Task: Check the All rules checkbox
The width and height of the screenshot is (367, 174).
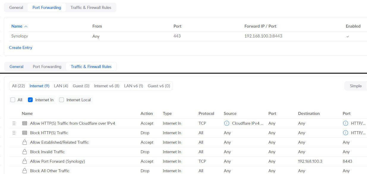Action: (13, 100)
